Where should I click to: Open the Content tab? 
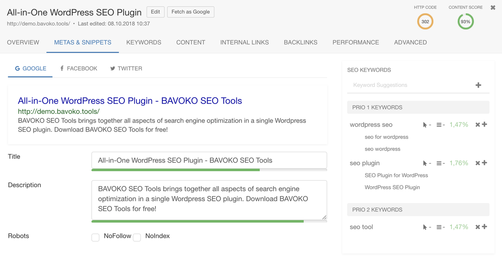pyautogui.click(x=191, y=42)
